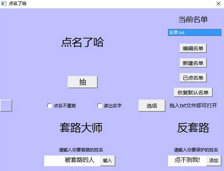The height and width of the screenshot is (171, 224).
Task: Click the 反套路 heading
Action: pos(193,128)
